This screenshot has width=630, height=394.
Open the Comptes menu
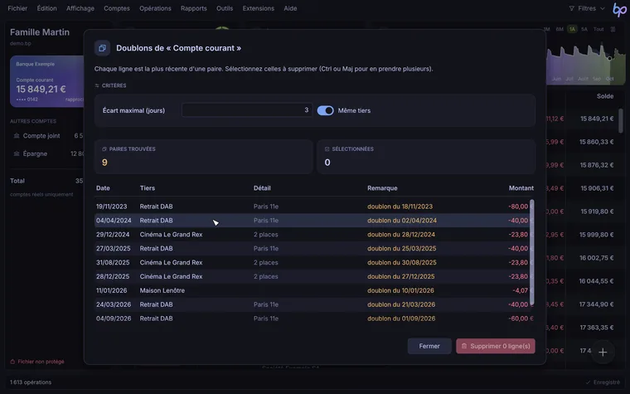(x=117, y=8)
